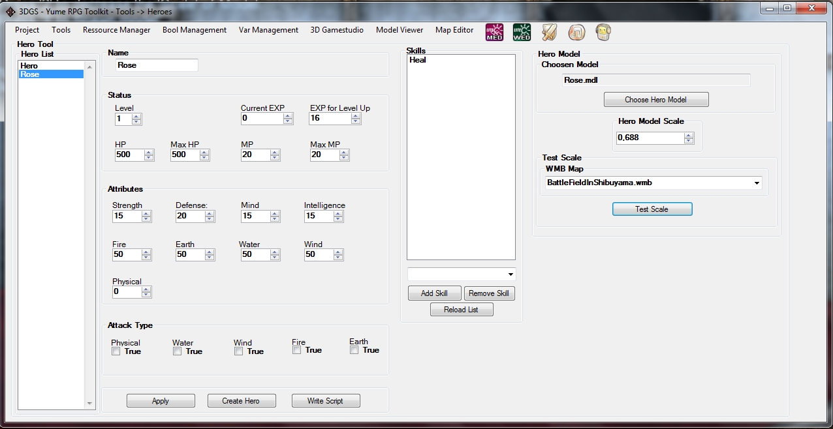Click into the hero Name text field

[157, 65]
